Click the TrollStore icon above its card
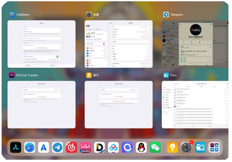 pyautogui.click(x=12, y=15)
